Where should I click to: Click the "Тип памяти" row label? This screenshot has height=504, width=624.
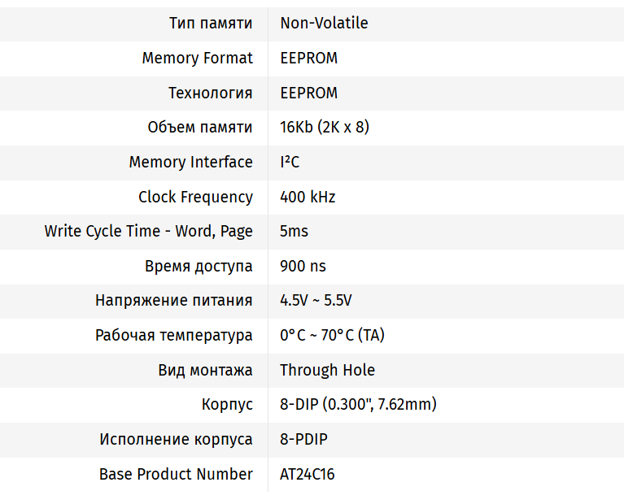[x=210, y=23]
